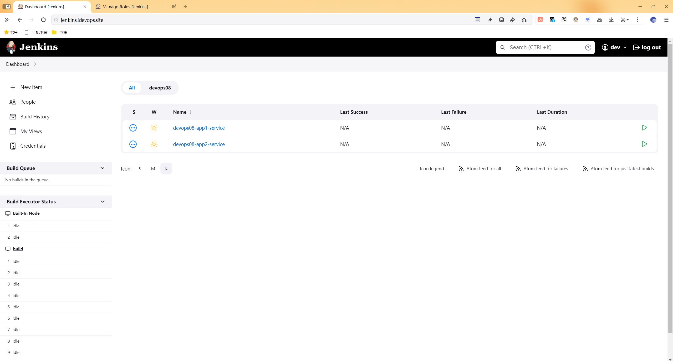Switch to the Manage Roles browser tab
The height and width of the screenshot is (361, 673).
pos(125,7)
